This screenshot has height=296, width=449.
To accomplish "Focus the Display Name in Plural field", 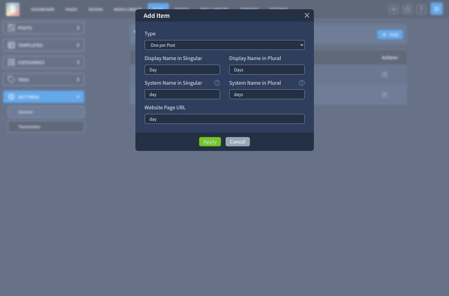I will coord(267,70).
